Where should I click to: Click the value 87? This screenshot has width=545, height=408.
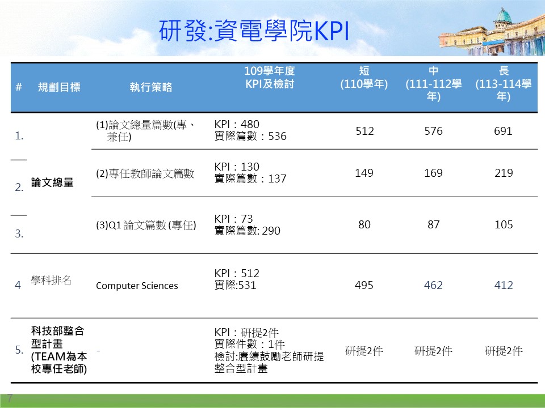(433, 224)
